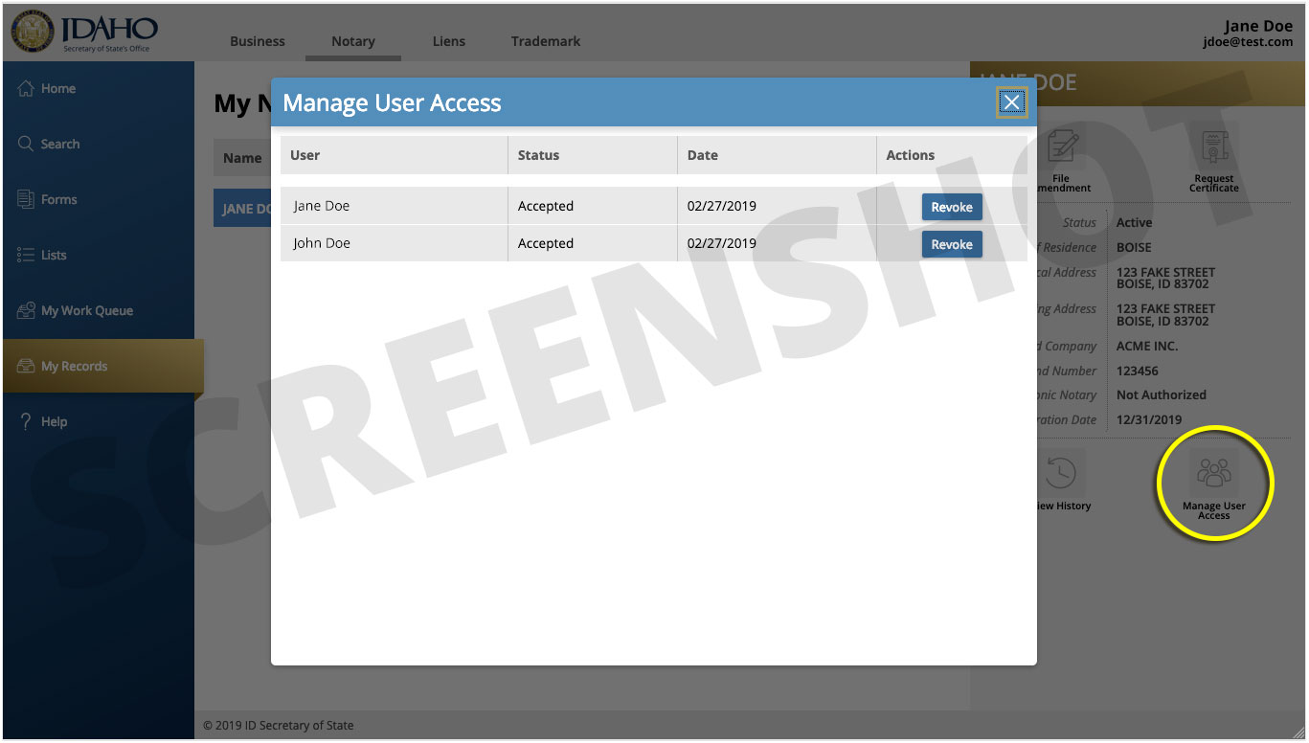Click the Lists icon in sidebar
The image size is (1309, 743).
[x=26, y=255]
